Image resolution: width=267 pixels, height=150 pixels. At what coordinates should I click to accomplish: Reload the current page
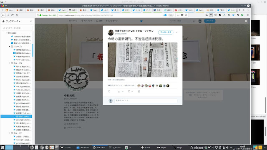point(12,15)
